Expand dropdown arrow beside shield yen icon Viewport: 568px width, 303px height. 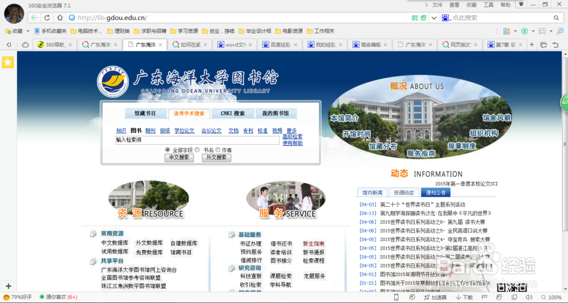[x=533, y=31]
